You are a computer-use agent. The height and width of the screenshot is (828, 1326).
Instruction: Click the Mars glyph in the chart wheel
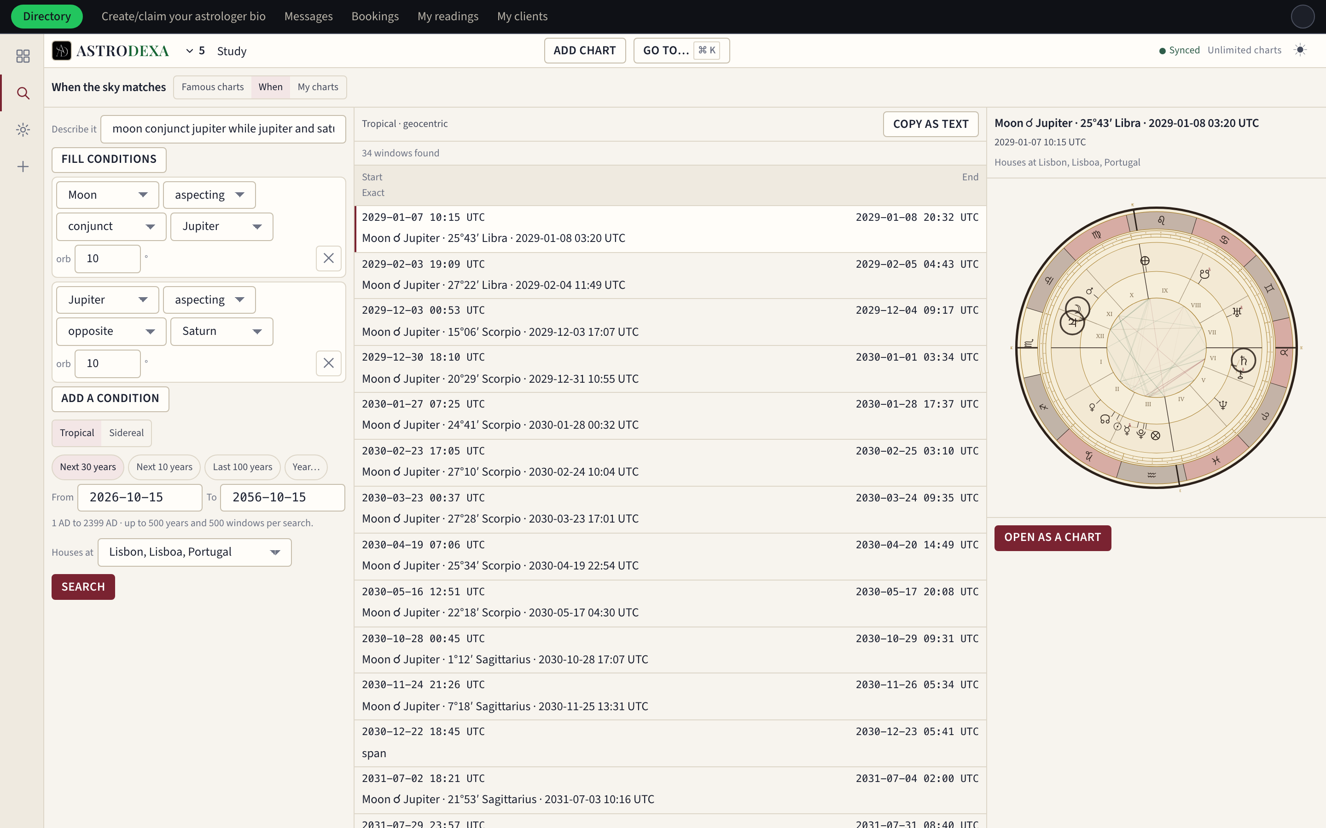[1089, 291]
